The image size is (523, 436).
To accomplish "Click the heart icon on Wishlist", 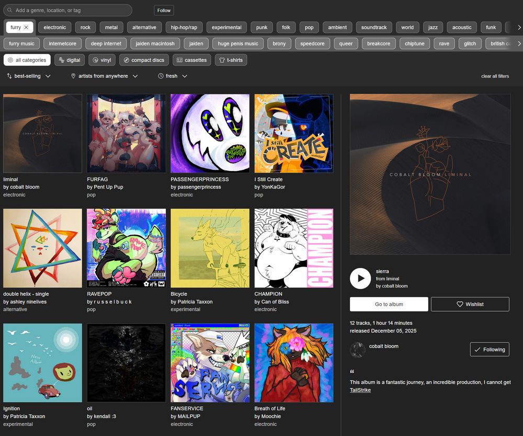I will tap(460, 304).
